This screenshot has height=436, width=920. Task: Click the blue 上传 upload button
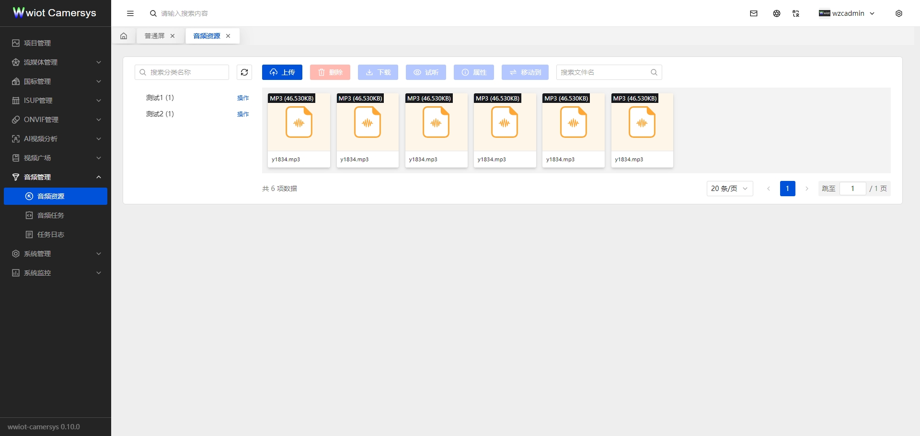click(282, 72)
